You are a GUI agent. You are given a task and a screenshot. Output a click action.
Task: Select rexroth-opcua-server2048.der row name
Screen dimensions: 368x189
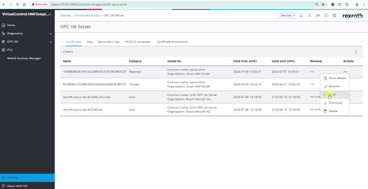pyautogui.click(x=83, y=110)
